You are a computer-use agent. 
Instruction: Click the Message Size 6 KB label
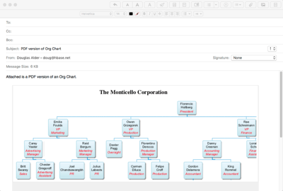tap(22, 67)
